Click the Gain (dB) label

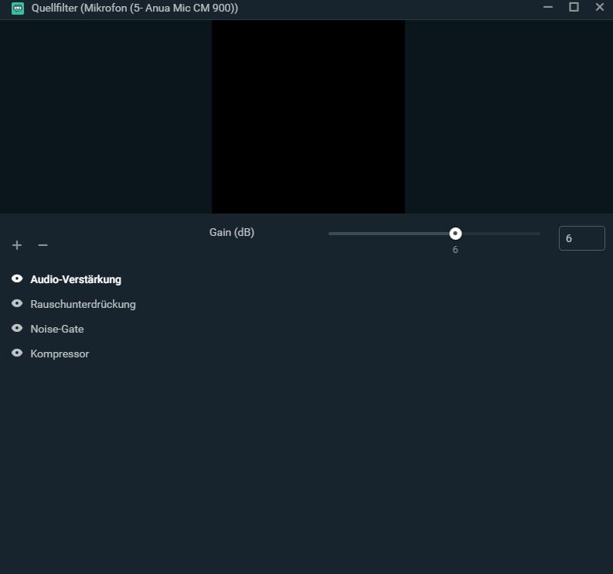[x=232, y=232]
